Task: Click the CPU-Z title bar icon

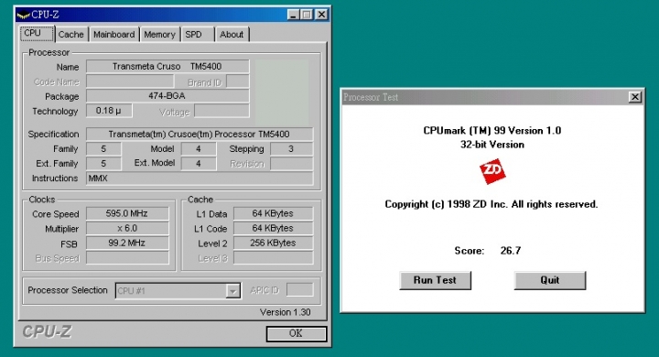Action: [23, 16]
